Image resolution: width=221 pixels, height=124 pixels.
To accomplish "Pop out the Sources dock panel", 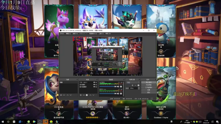I will click(97, 80).
